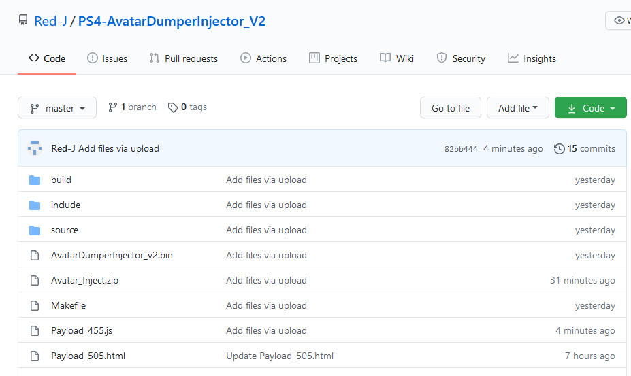Click the eye watch icon button
The image size is (631, 376).
click(x=619, y=20)
